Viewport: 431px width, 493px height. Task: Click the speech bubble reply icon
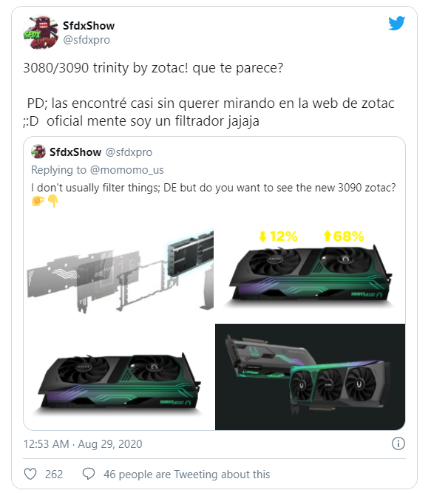click(89, 474)
